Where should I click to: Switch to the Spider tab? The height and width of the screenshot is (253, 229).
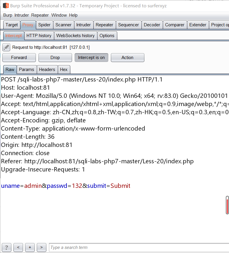[x=44, y=25]
